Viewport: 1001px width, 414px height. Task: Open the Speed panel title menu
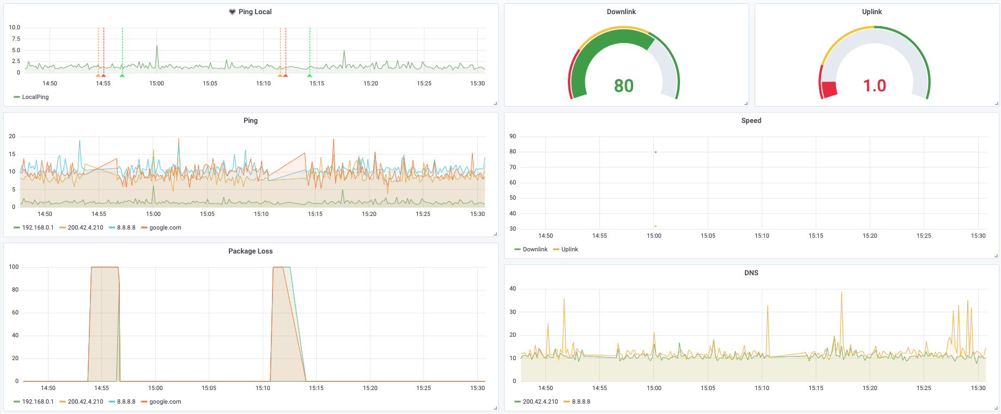pos(751,121)
